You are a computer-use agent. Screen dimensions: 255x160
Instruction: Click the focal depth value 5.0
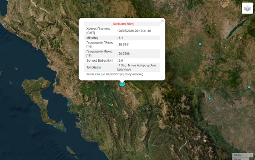coord(121,60)
